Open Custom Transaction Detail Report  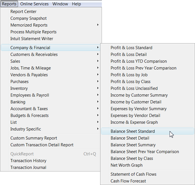(42, 145)
